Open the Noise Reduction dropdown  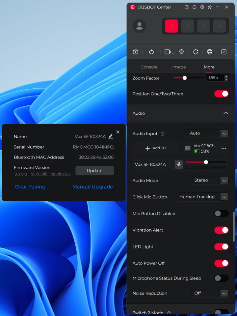210,293
